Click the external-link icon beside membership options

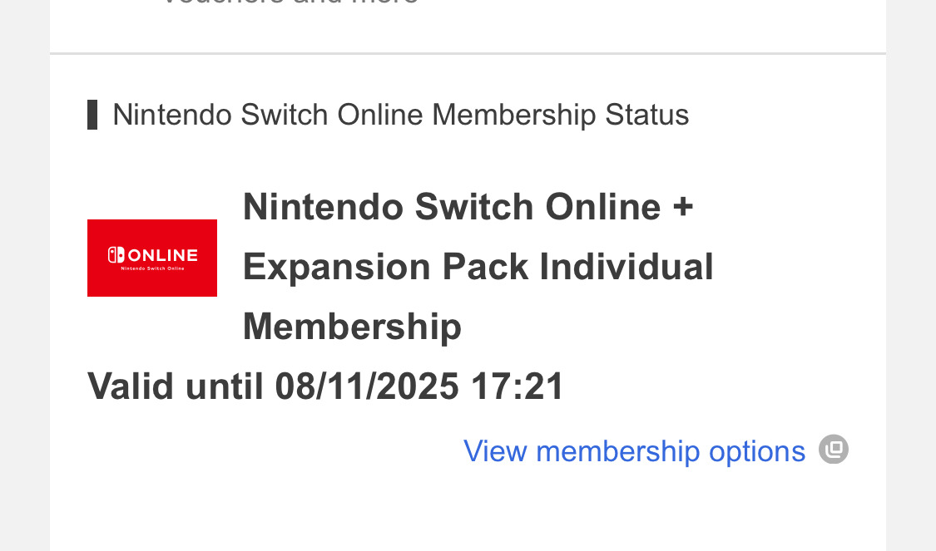(833, 450)
